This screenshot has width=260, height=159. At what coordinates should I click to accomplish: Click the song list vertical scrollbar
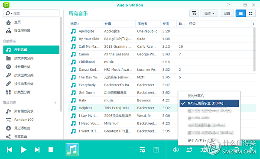tap(254, 49)
